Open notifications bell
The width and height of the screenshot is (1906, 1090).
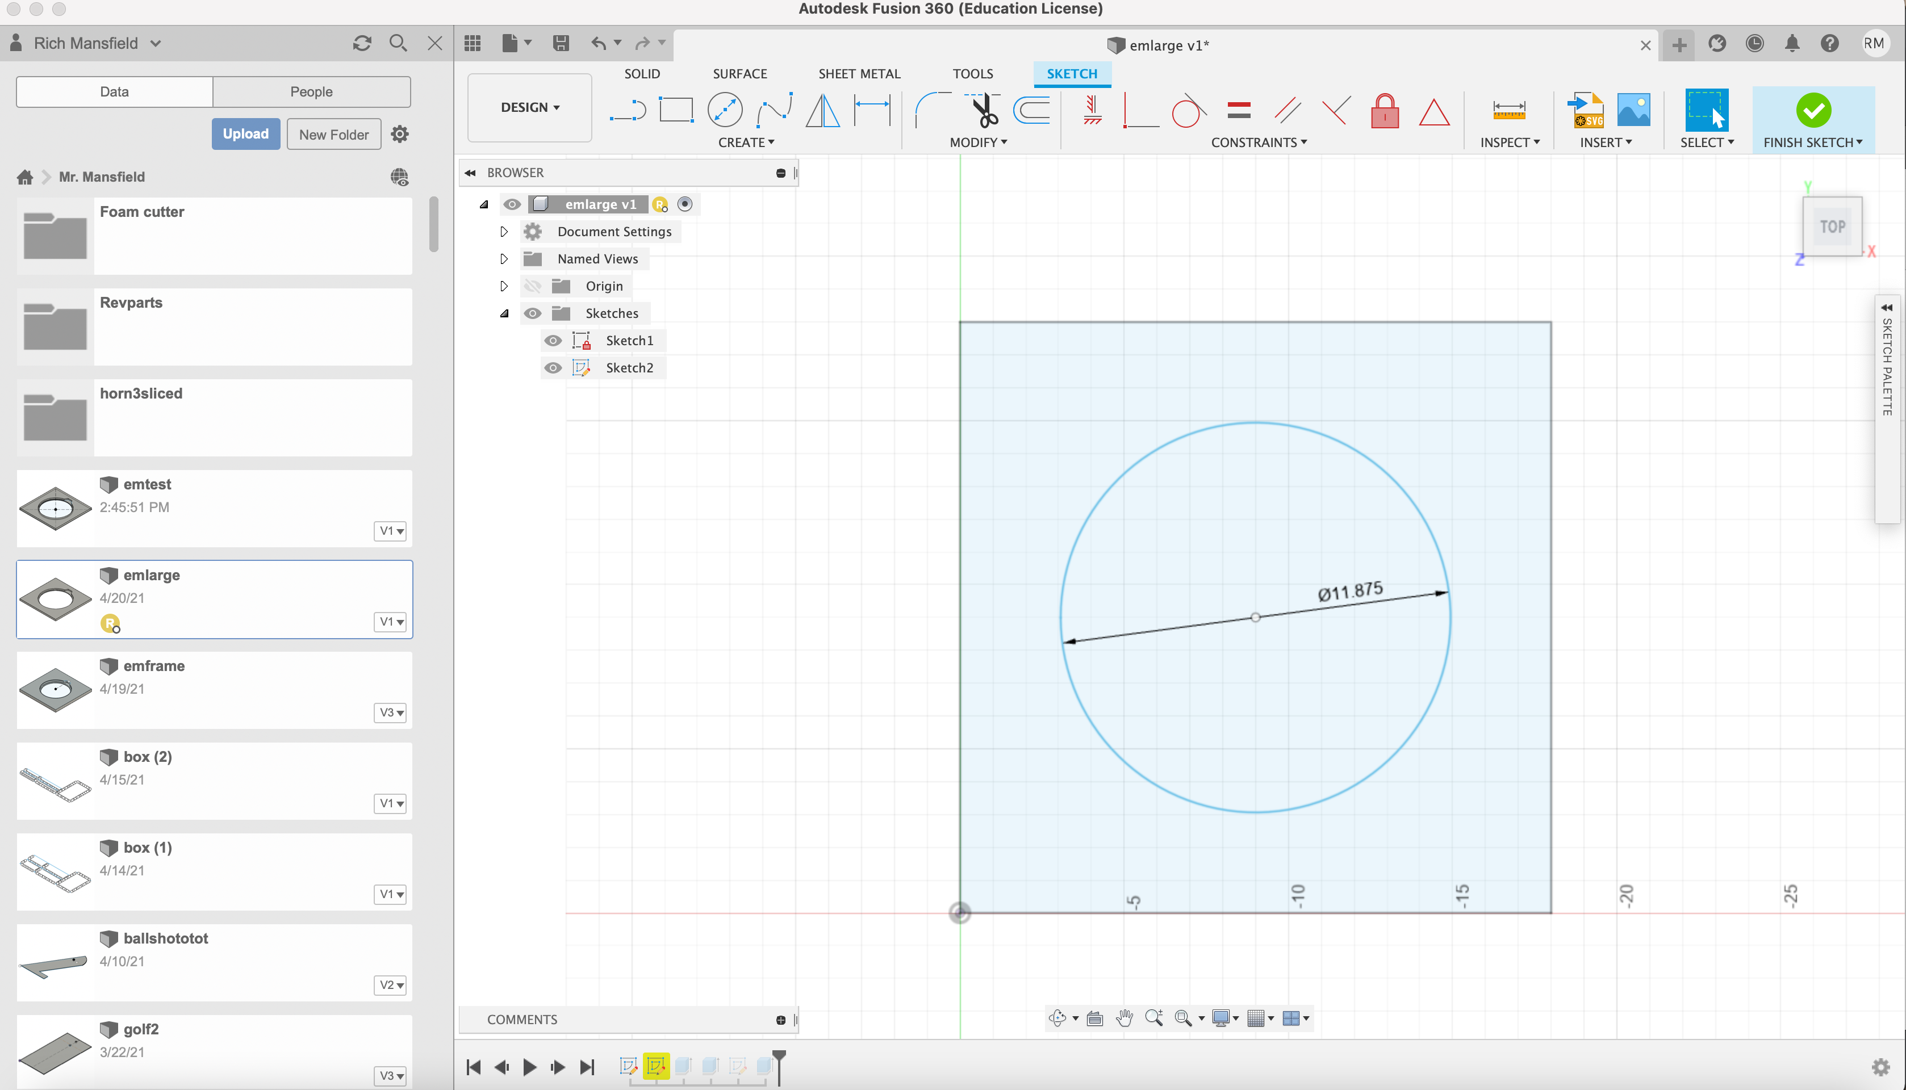[1792, 43]
